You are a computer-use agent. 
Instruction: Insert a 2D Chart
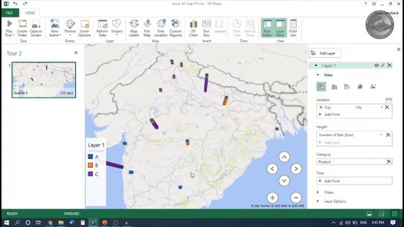[x=193, y=28]
